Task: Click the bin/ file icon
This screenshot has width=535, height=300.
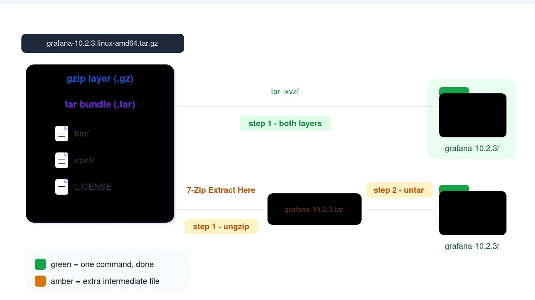Action: click(62, 133)
